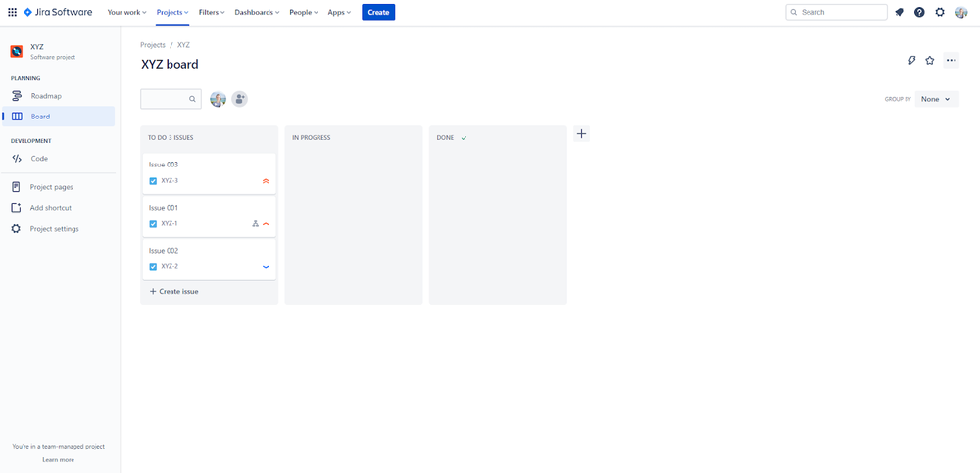Expand the Your work dropdown
The image size is (980, 473).
126,12
